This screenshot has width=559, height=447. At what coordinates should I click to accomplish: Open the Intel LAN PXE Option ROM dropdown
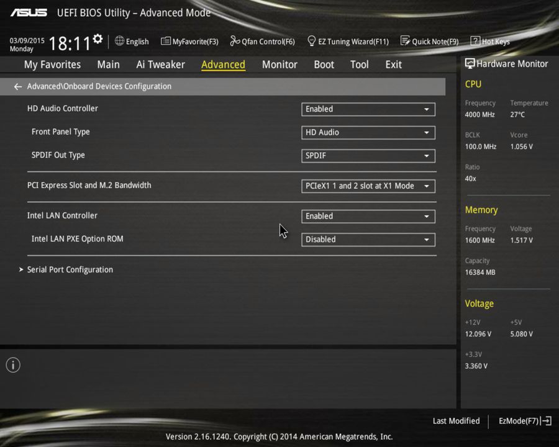point(368,239)
